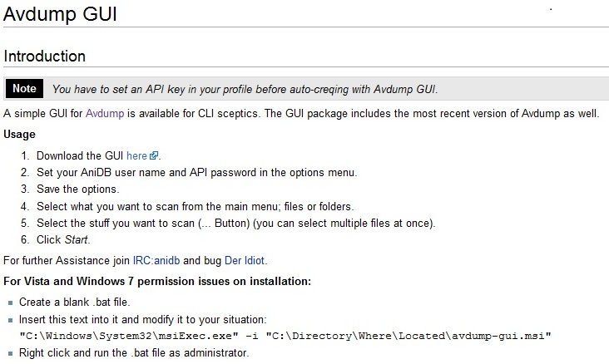Click step 2 about AniDB user name
This screenshot has width=609, height=364.
coord(196,172)
